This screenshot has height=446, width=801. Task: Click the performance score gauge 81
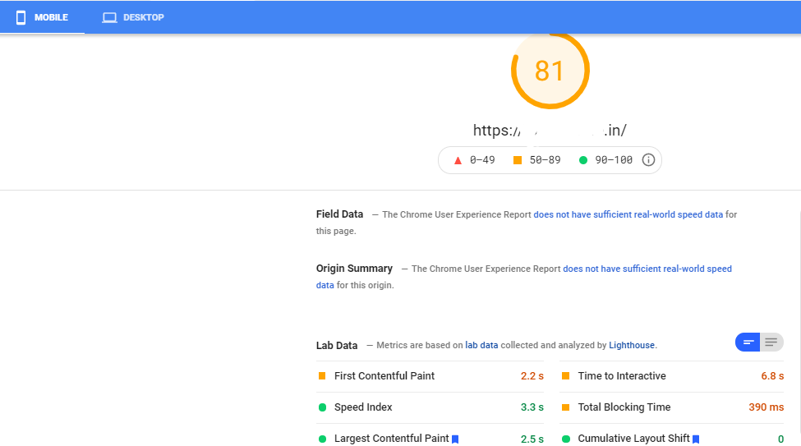tap(550, 70)
